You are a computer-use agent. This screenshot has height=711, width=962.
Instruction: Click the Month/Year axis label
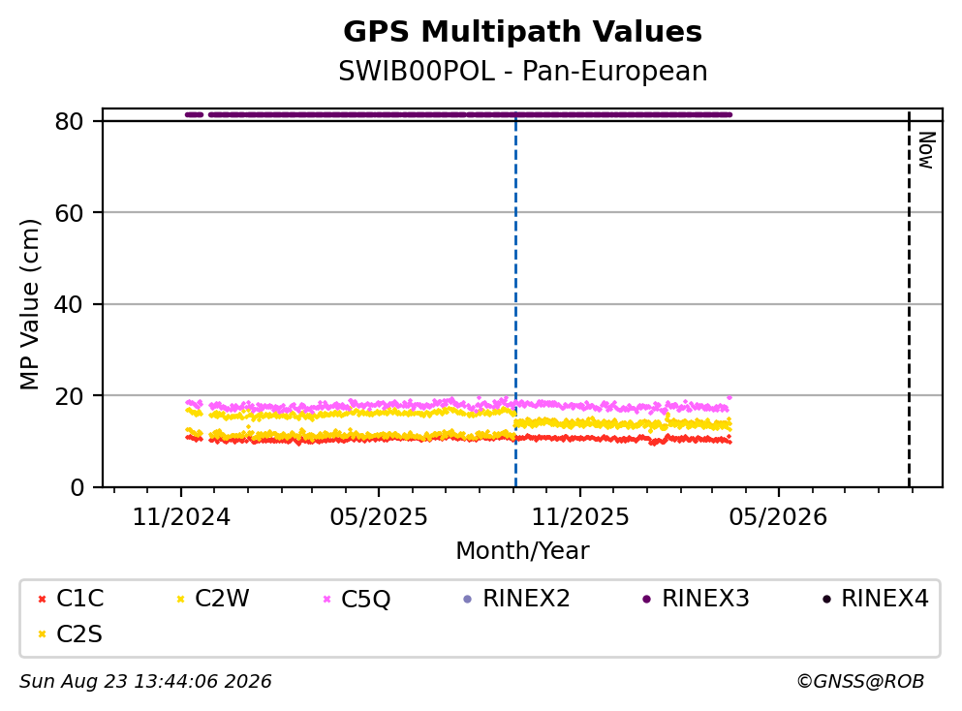(522, 550)
